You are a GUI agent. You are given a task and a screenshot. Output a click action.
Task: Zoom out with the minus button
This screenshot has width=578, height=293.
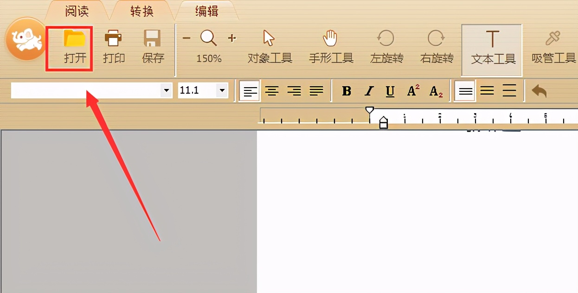[186, 38]
